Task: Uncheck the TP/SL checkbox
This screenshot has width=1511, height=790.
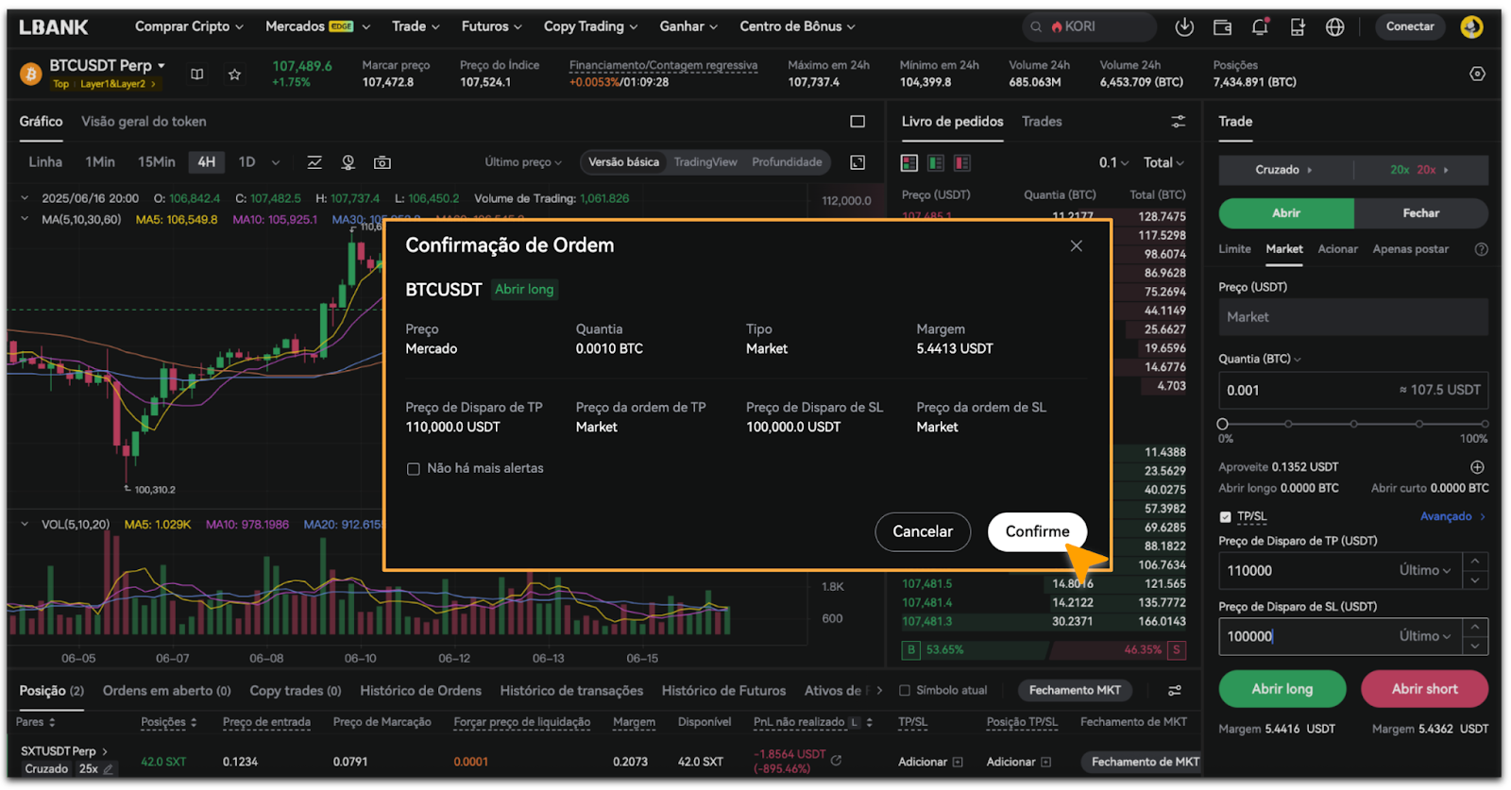Action: pyautogui.click(x=1226, y=517)
